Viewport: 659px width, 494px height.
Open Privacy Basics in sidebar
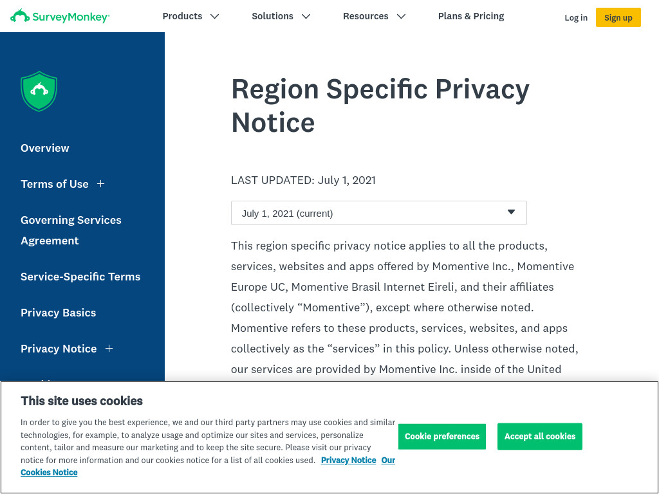tap(59, 313)
